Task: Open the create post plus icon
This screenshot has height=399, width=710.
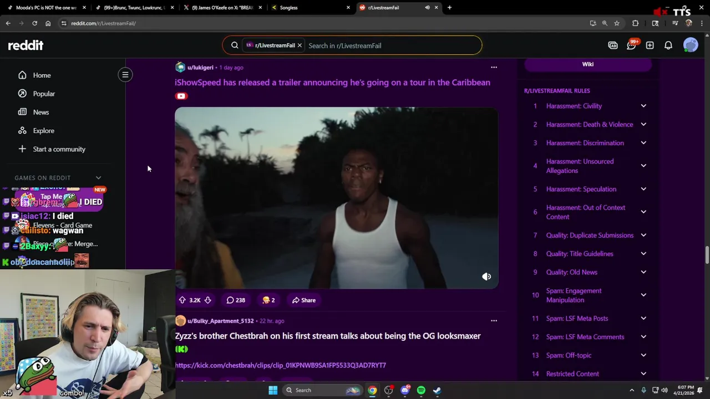Action: pos(650,45)
